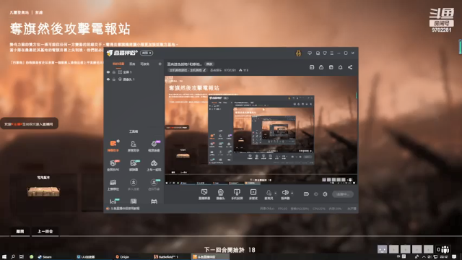Add a 直播屏幕 screen capture source
The image size is (462, 260).
coord(204,194)
